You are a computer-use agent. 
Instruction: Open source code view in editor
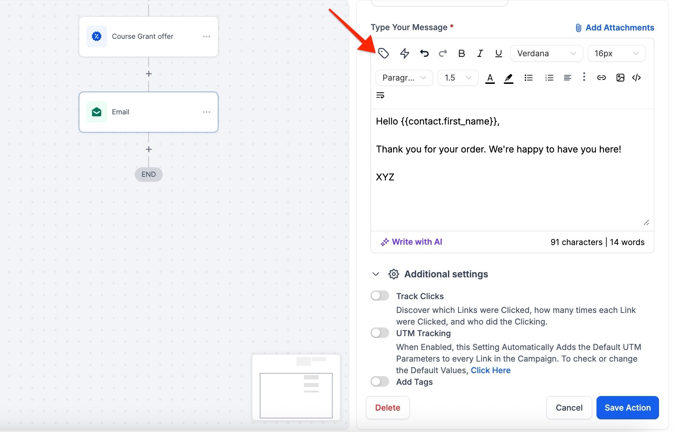tap(636, 78)
